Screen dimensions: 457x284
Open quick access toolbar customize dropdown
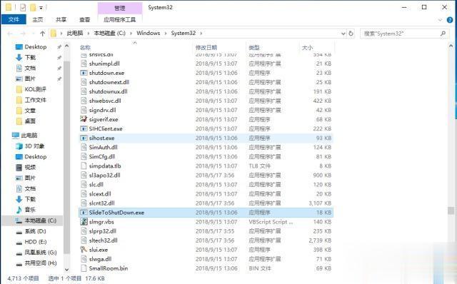coord(41,8)
